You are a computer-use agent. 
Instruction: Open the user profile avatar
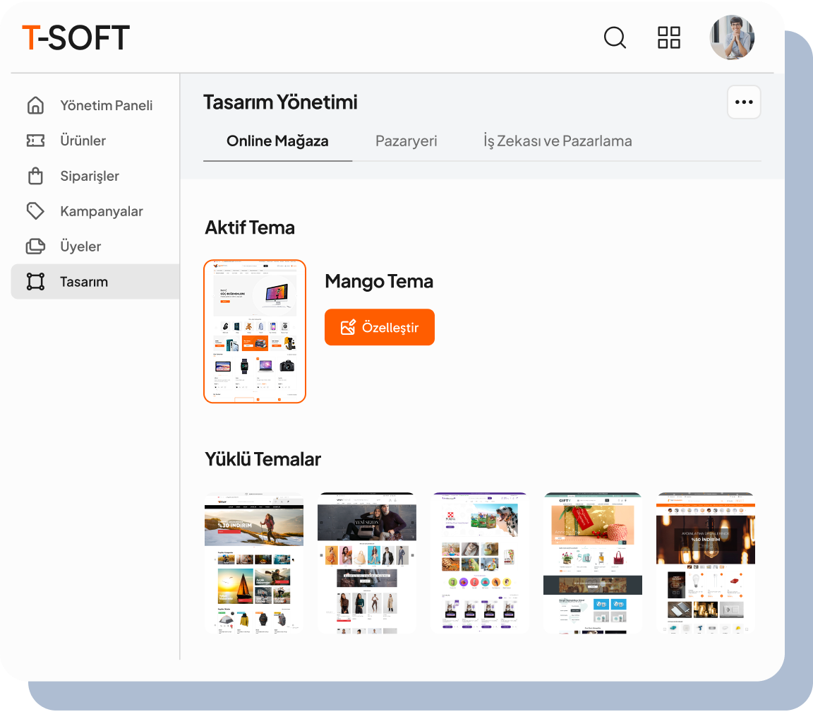[x=732, y=37]
